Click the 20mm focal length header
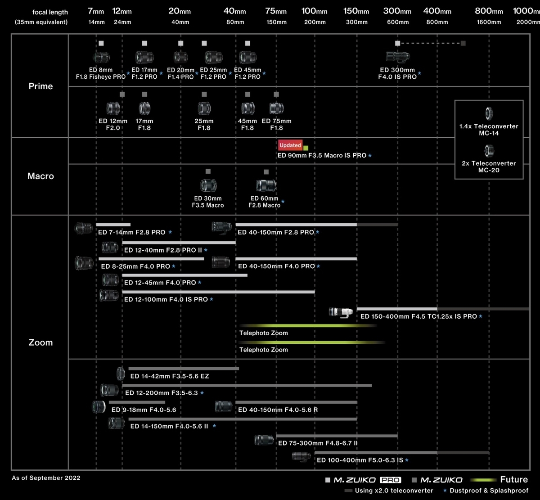Image resolution: width=540 pixels, height=500 pixels. [180, 11]
